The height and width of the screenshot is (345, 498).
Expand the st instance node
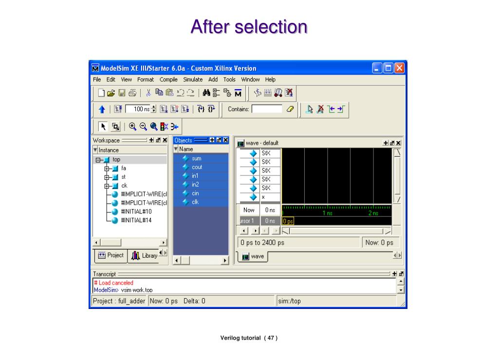pyautogui.click(x=107, y=177)
